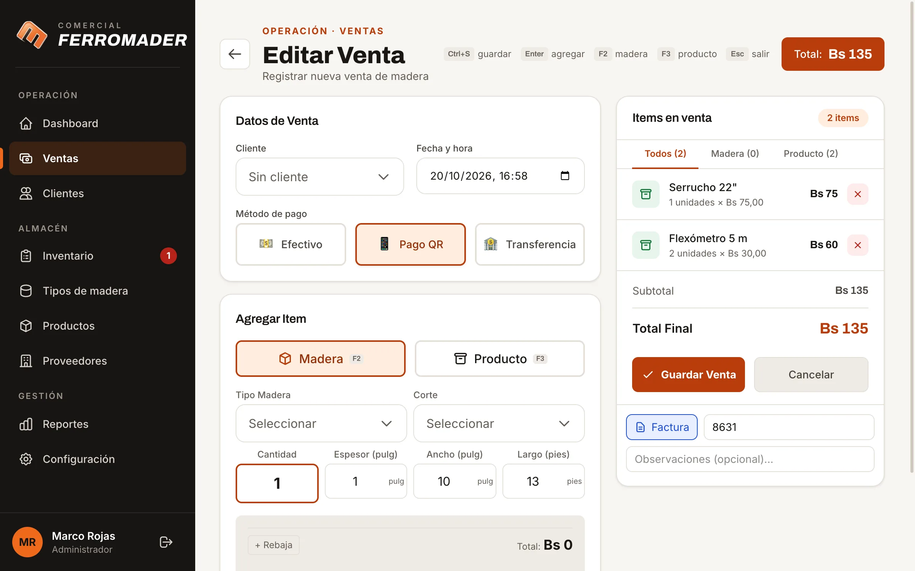Screen dimensions: 915x571
Task: Open the Dashboard home icon
Action: pyautogui.click(x=26, y=123)
